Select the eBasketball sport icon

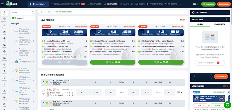click(x=4, y=58)
